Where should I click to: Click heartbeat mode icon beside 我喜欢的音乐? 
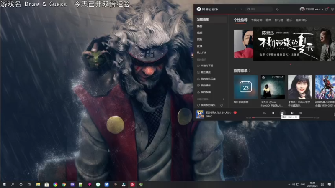(222, 105)
